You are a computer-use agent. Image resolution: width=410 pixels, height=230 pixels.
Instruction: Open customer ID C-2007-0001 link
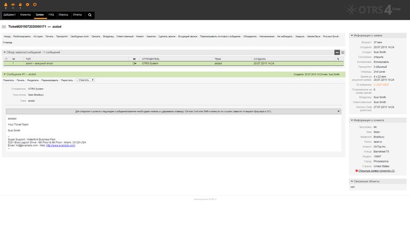[x=381, y=85]
